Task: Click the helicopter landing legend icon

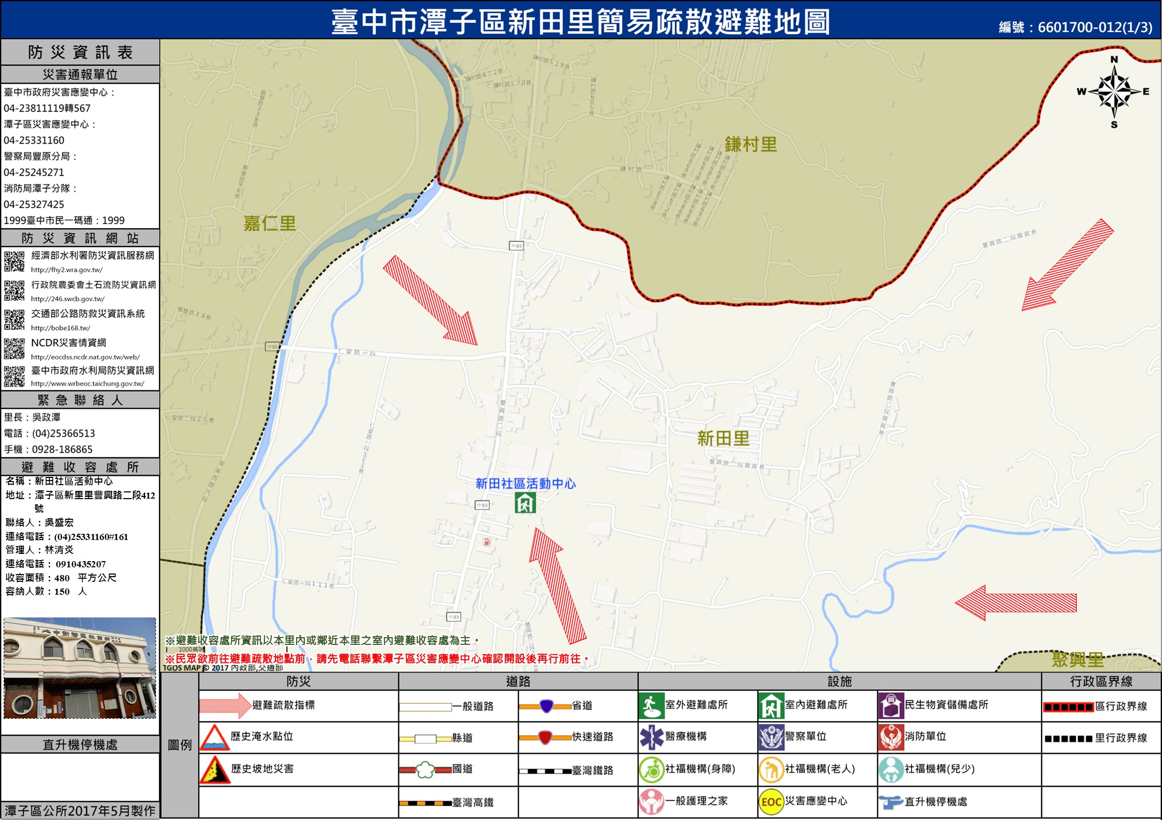Action: click(891, 802)
